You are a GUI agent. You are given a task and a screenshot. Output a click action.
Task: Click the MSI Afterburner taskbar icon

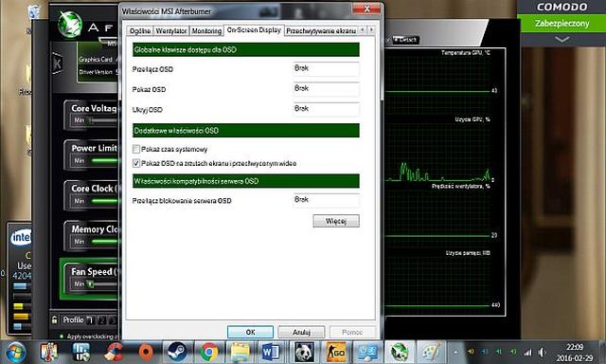[x=400, y=352]
